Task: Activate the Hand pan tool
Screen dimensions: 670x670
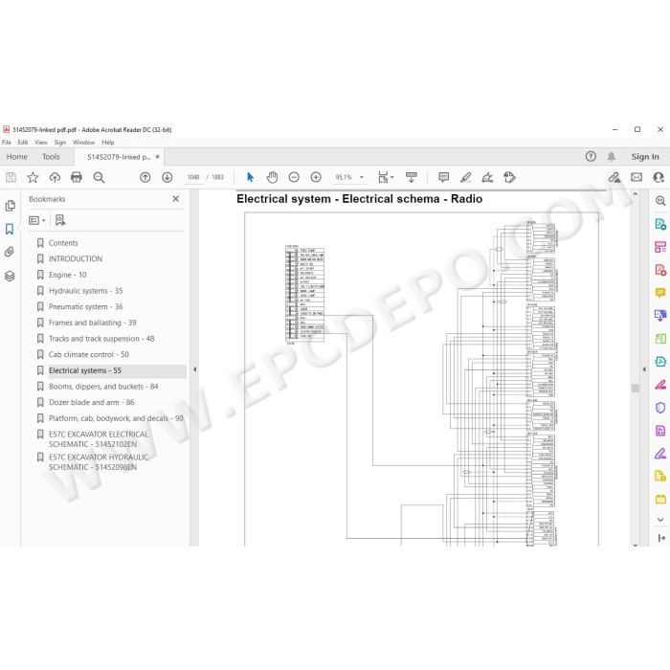Action: [x=272, y=177]
